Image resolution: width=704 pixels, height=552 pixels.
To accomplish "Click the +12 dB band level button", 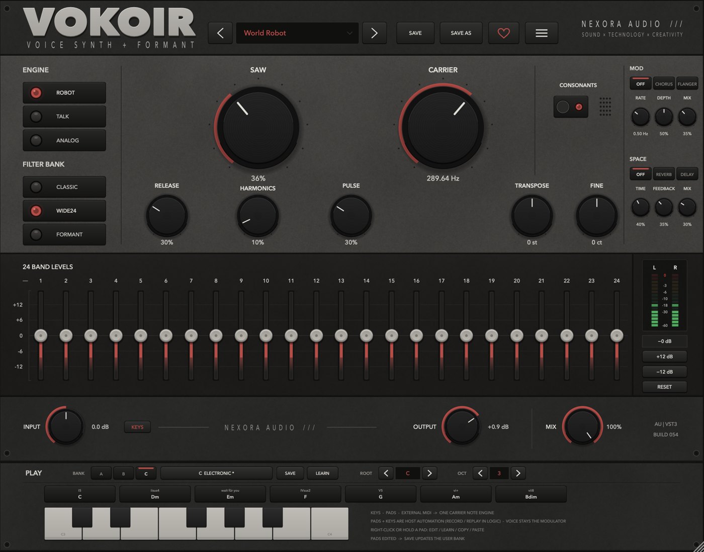I will [x=664, y=356].
